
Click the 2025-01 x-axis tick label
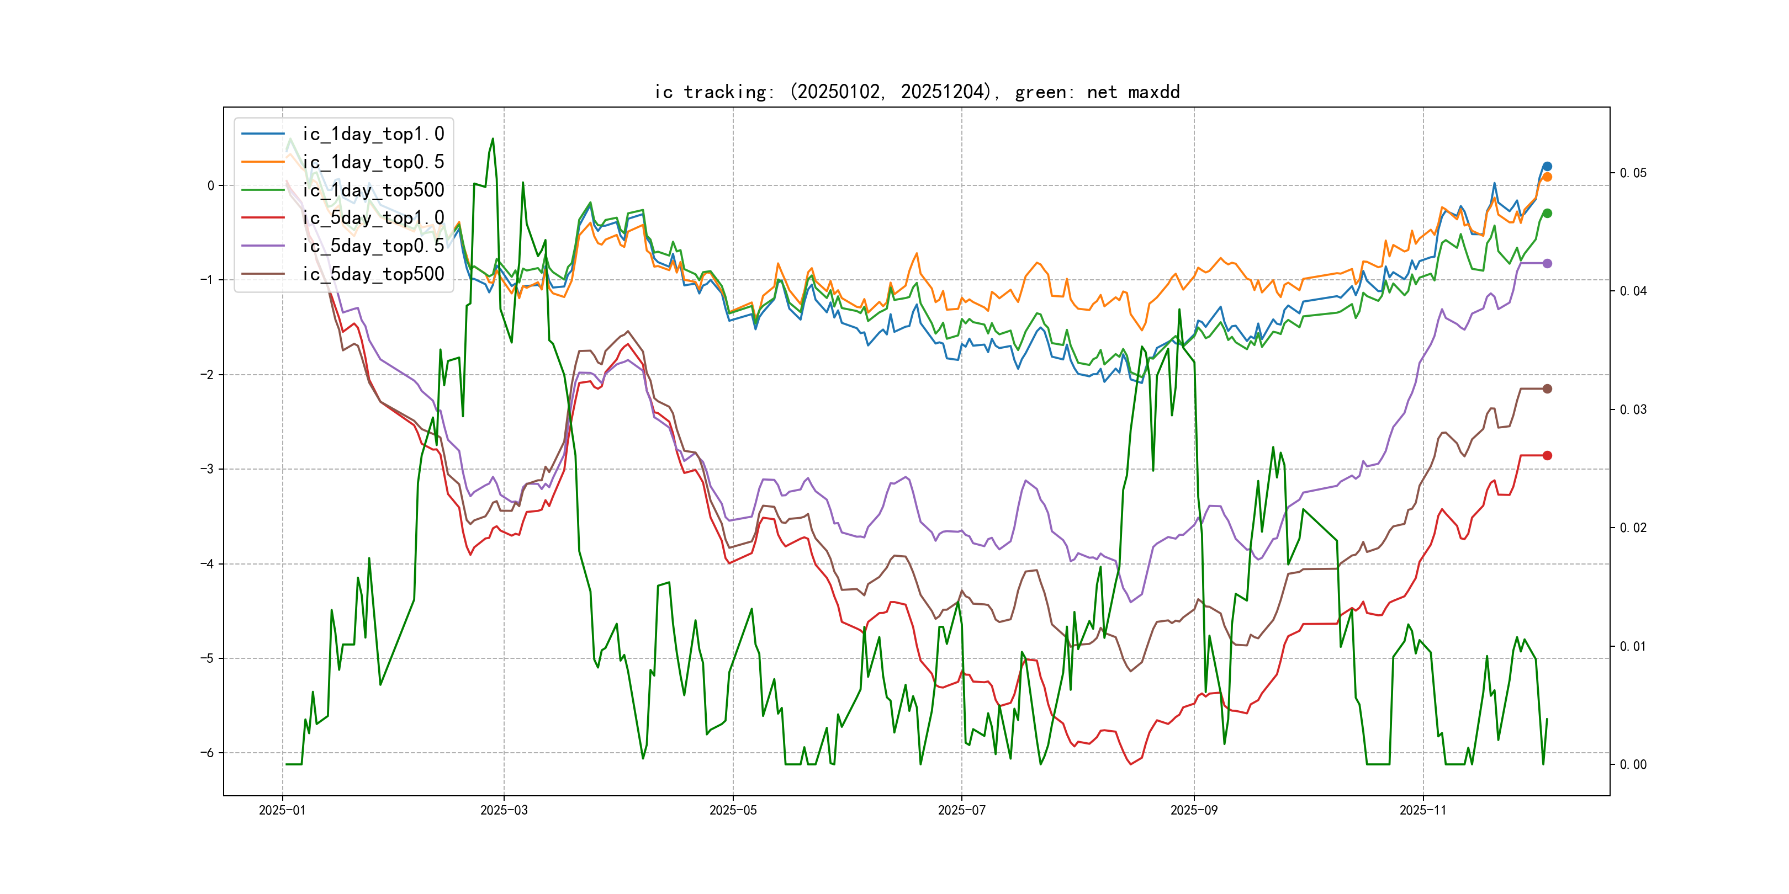tap(282, 810)
